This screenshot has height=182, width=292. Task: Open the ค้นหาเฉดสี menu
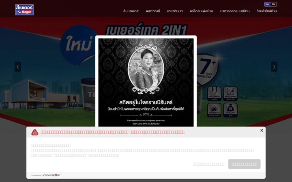coord(131,11)
